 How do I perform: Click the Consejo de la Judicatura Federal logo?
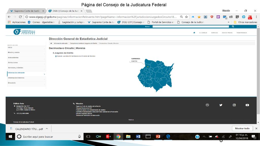click(x=24, y=32)
